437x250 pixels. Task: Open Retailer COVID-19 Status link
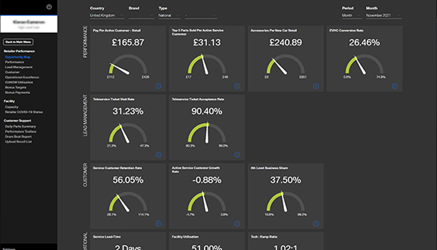tap(24, 112)
